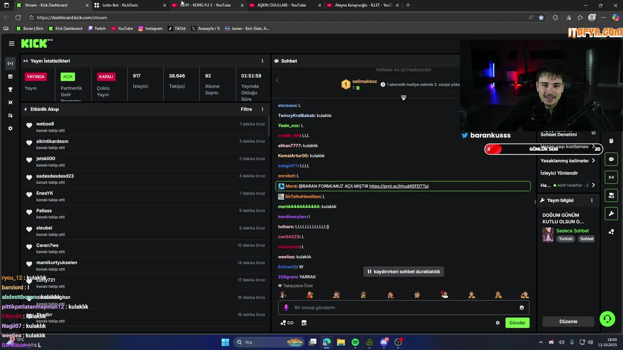This screenshot has height=350, width=623.
Task: Collapse the top gifters banner arrow
Action: click(403, 98)
